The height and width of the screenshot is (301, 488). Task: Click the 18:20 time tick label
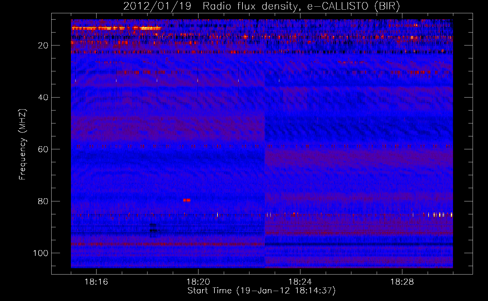[198, 282]
